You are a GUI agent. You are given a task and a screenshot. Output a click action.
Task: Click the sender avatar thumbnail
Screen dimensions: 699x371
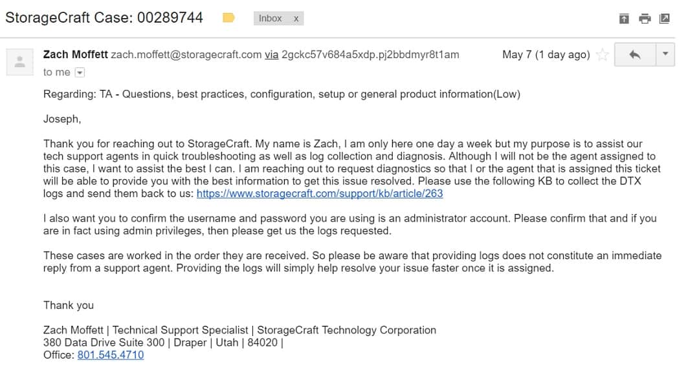(19, 62)
